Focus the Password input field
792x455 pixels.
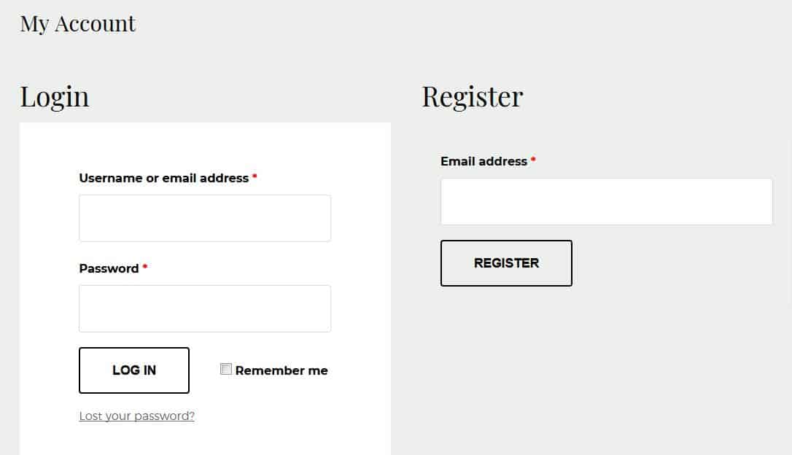204,308
